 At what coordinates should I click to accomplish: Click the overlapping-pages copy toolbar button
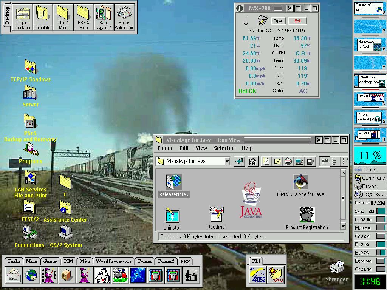266,162
